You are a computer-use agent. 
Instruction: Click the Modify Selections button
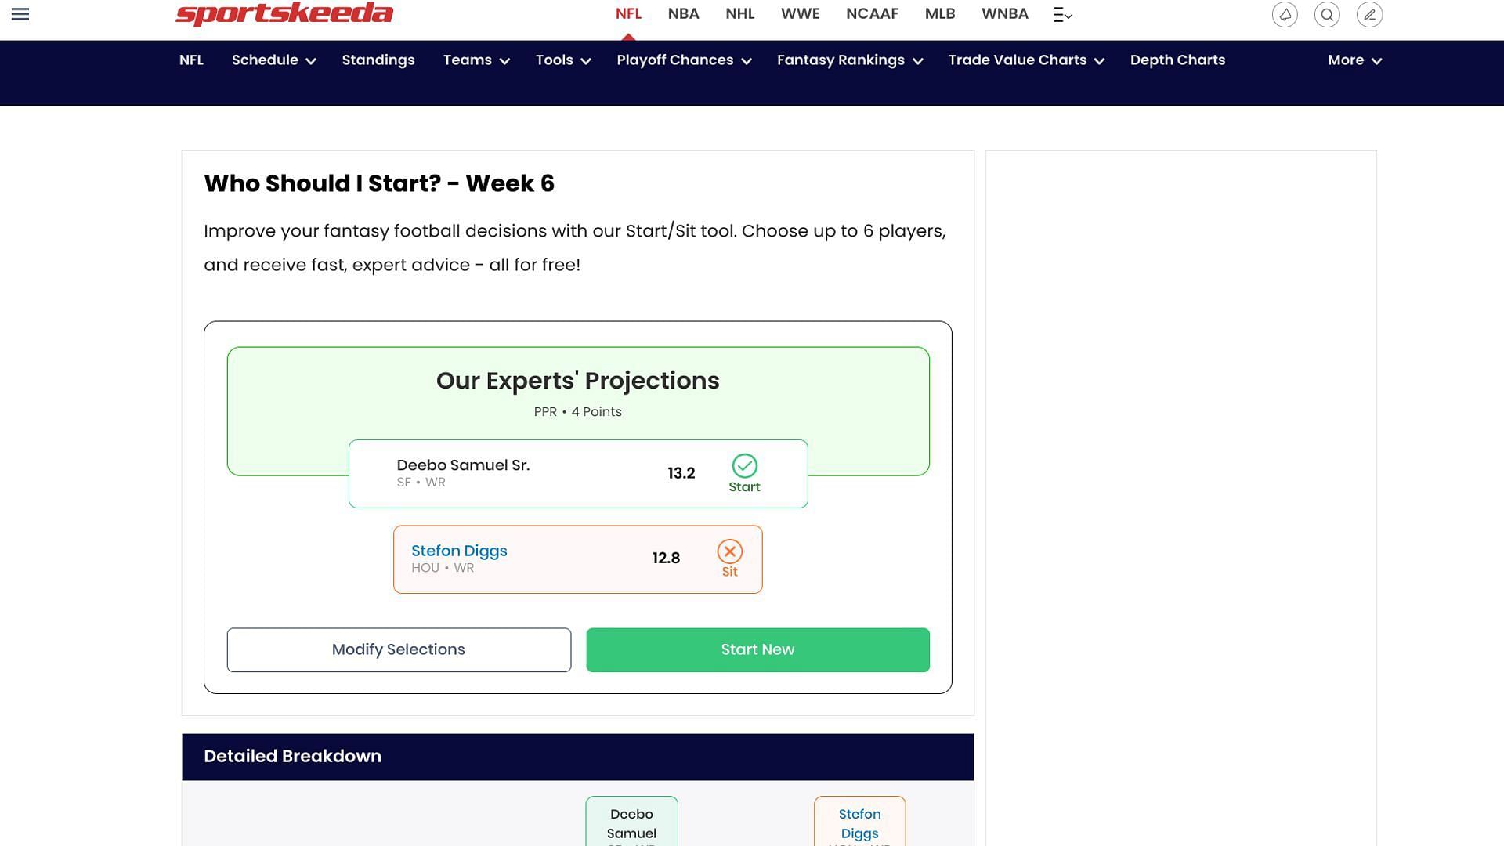pos(398,649)
